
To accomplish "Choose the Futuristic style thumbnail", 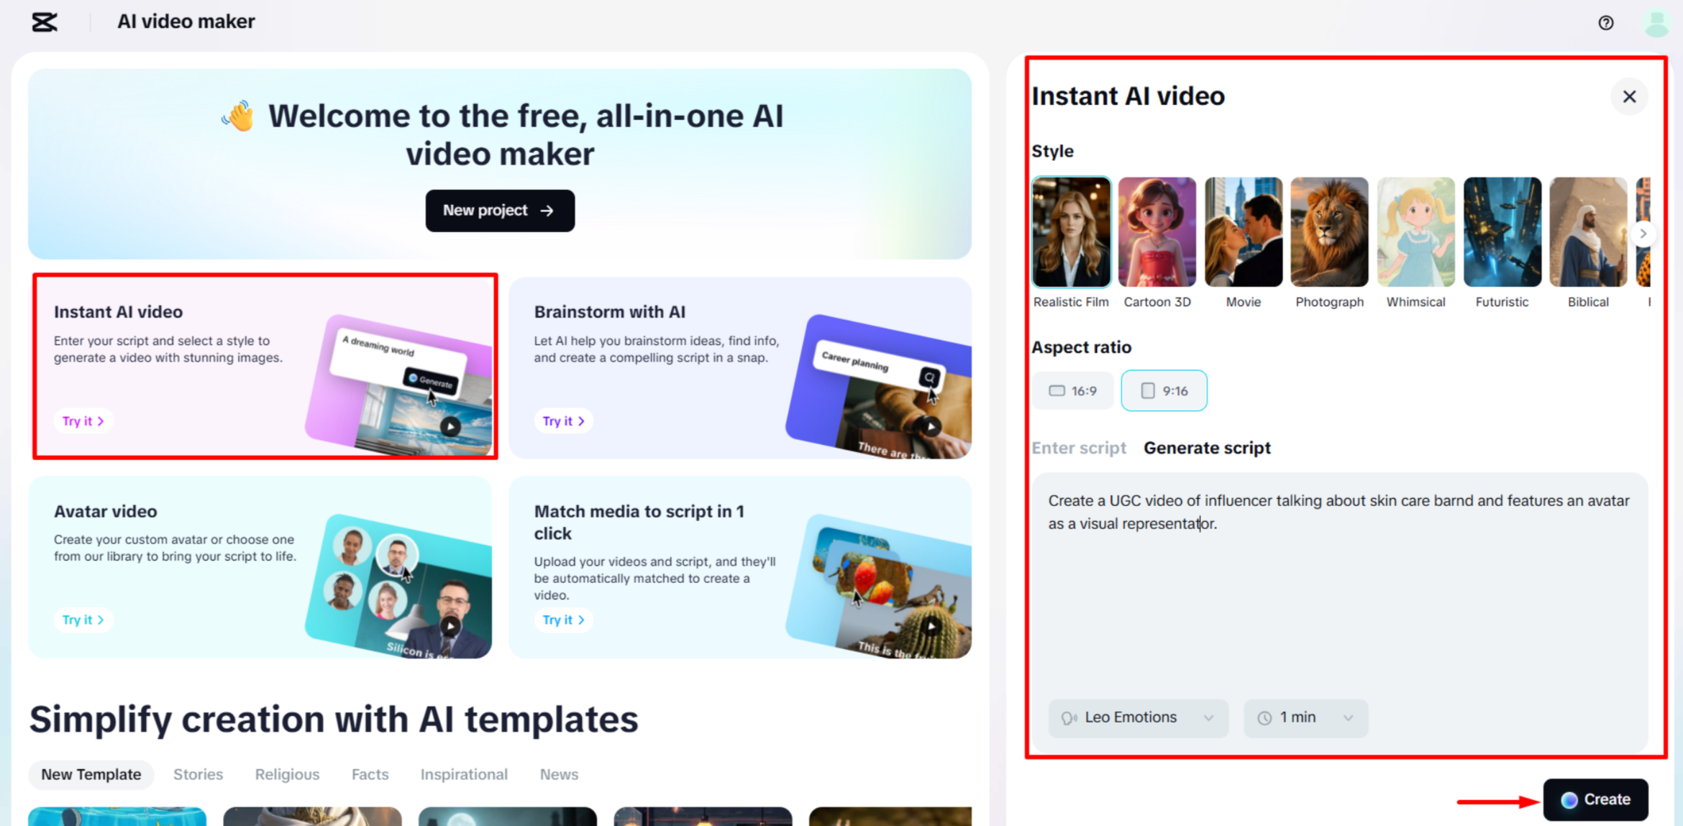I will pos(1502,231).
